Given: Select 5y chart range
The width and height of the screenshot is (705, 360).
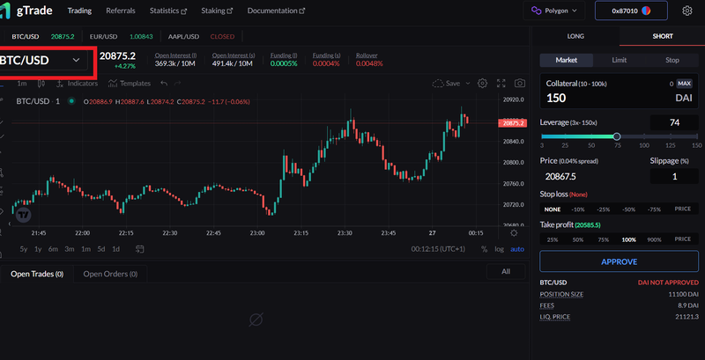Looking at the screenshot, I should click(24, 249).
